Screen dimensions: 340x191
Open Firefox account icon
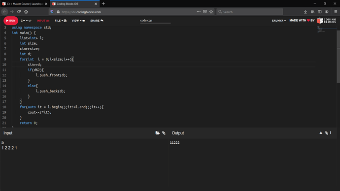point(327,12)
